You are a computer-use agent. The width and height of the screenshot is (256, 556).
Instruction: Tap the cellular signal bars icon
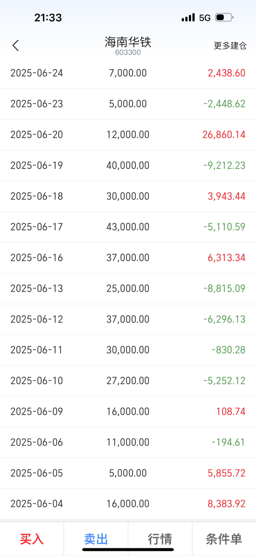tap(188, 17)
